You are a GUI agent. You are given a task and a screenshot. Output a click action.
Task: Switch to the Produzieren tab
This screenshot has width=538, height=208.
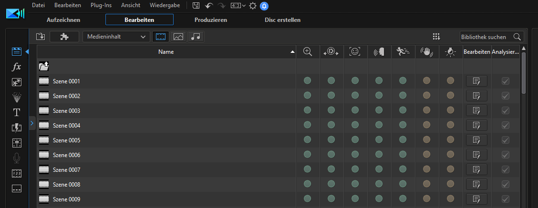click(x=210, y=20)
